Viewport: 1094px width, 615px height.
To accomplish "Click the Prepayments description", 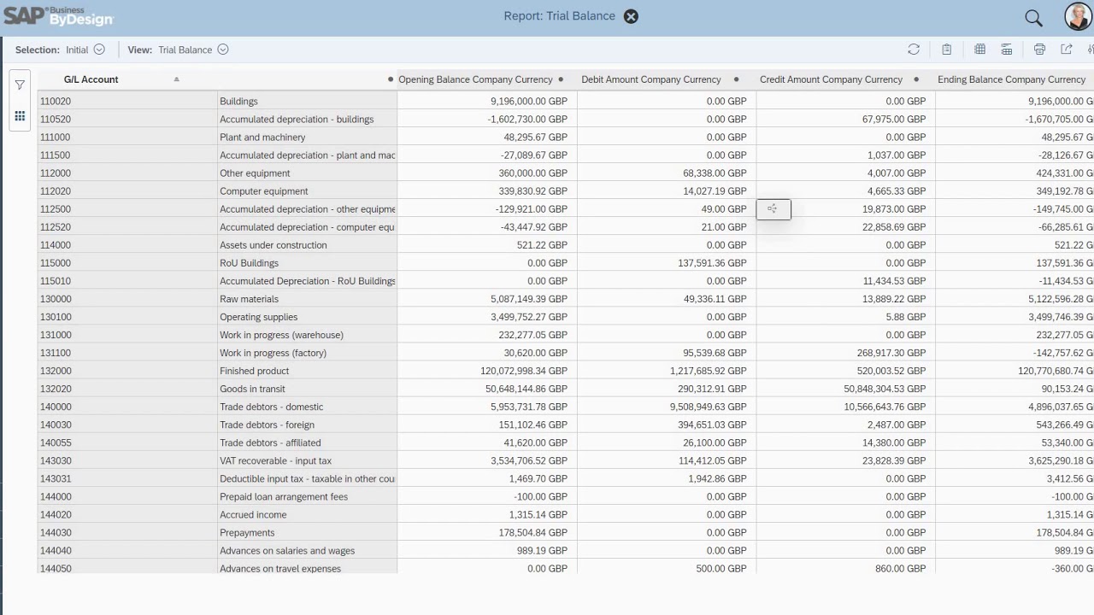I will pyautogui.click(x=247, y=531).
